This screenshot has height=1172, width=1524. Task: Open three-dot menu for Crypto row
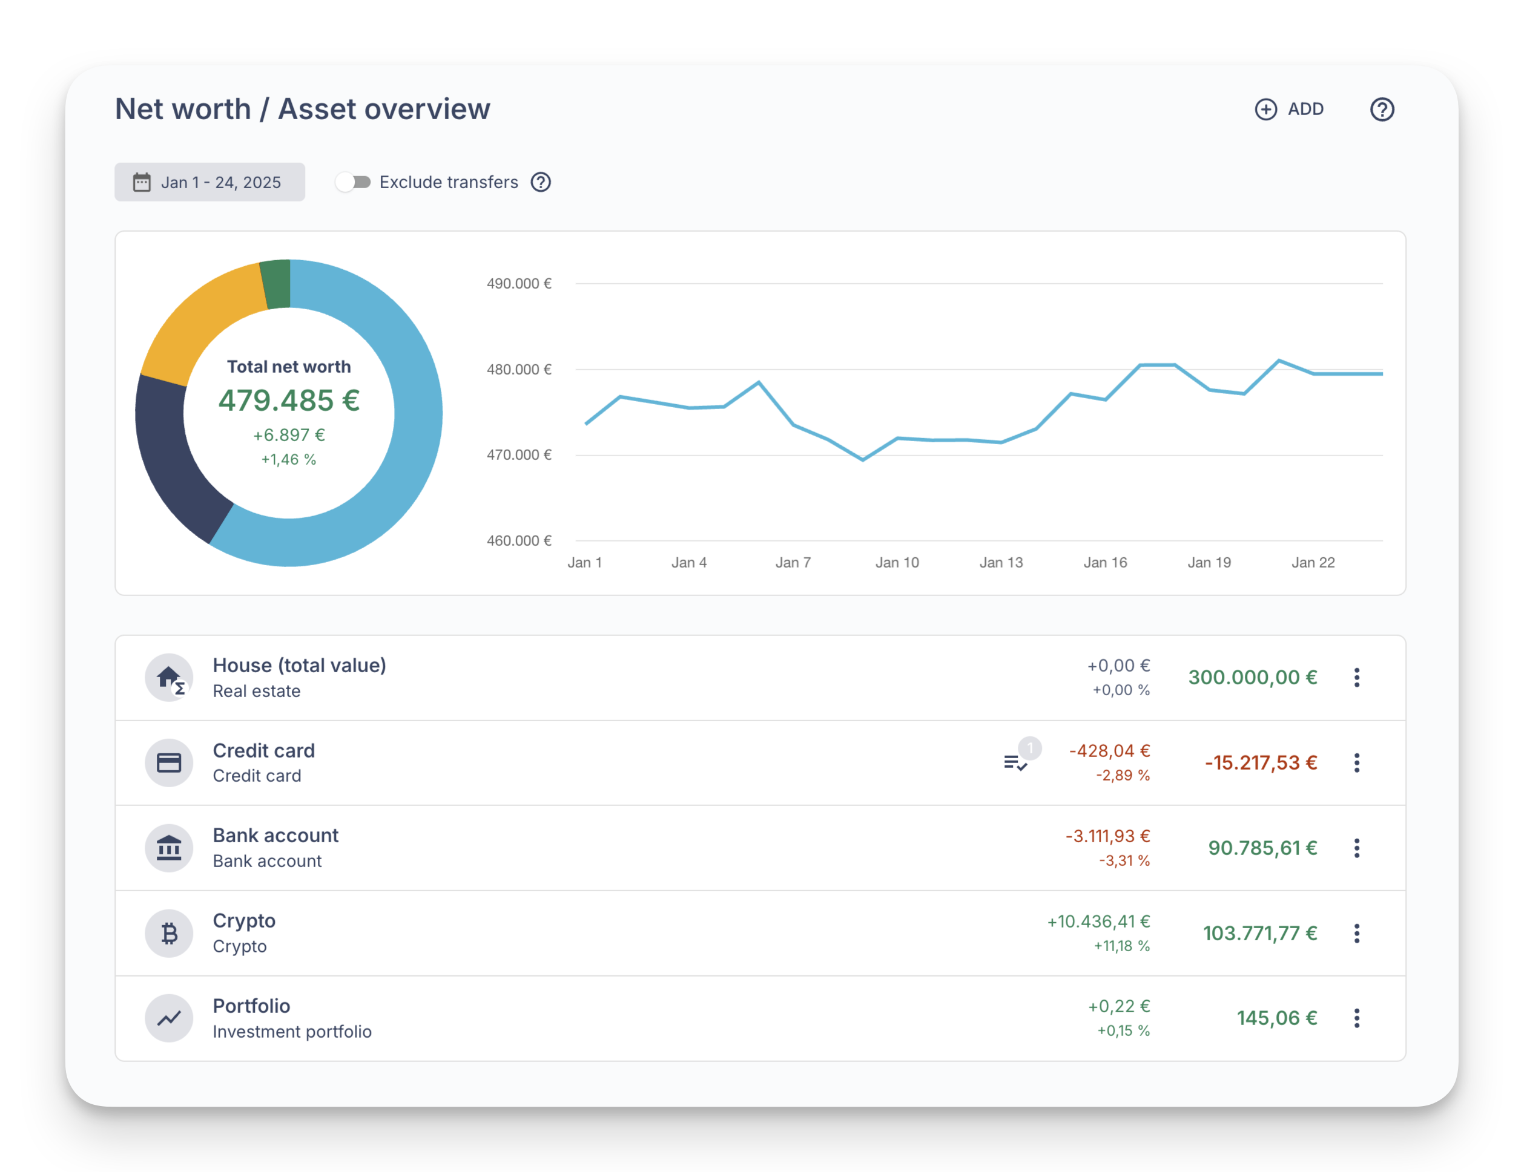1356,933
